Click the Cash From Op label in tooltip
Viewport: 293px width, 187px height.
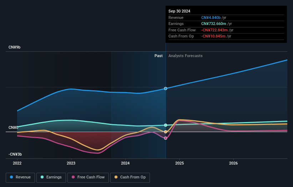[181, 36]
